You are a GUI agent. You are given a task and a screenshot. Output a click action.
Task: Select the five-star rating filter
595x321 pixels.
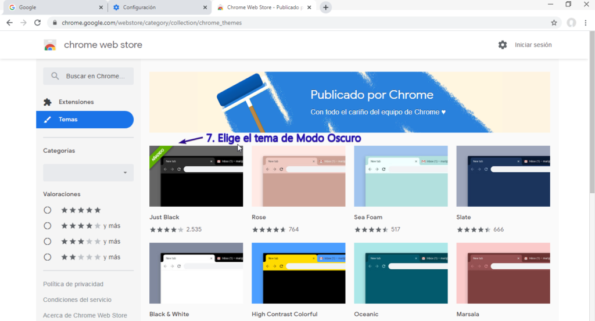48,210
